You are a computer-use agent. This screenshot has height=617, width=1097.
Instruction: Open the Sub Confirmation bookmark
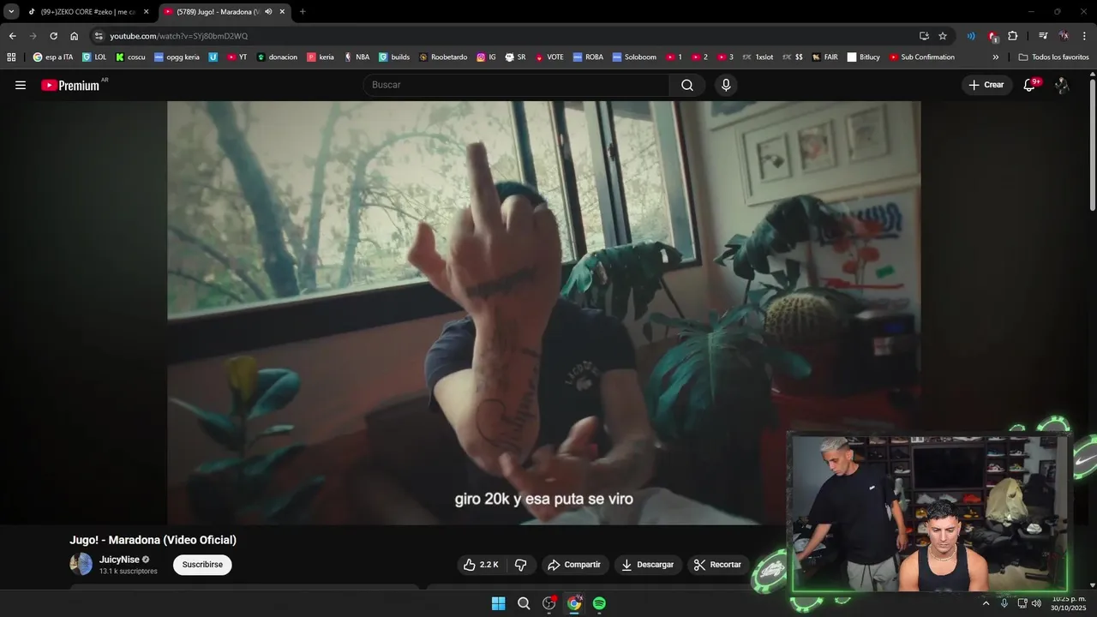click(x=921, y=57)
